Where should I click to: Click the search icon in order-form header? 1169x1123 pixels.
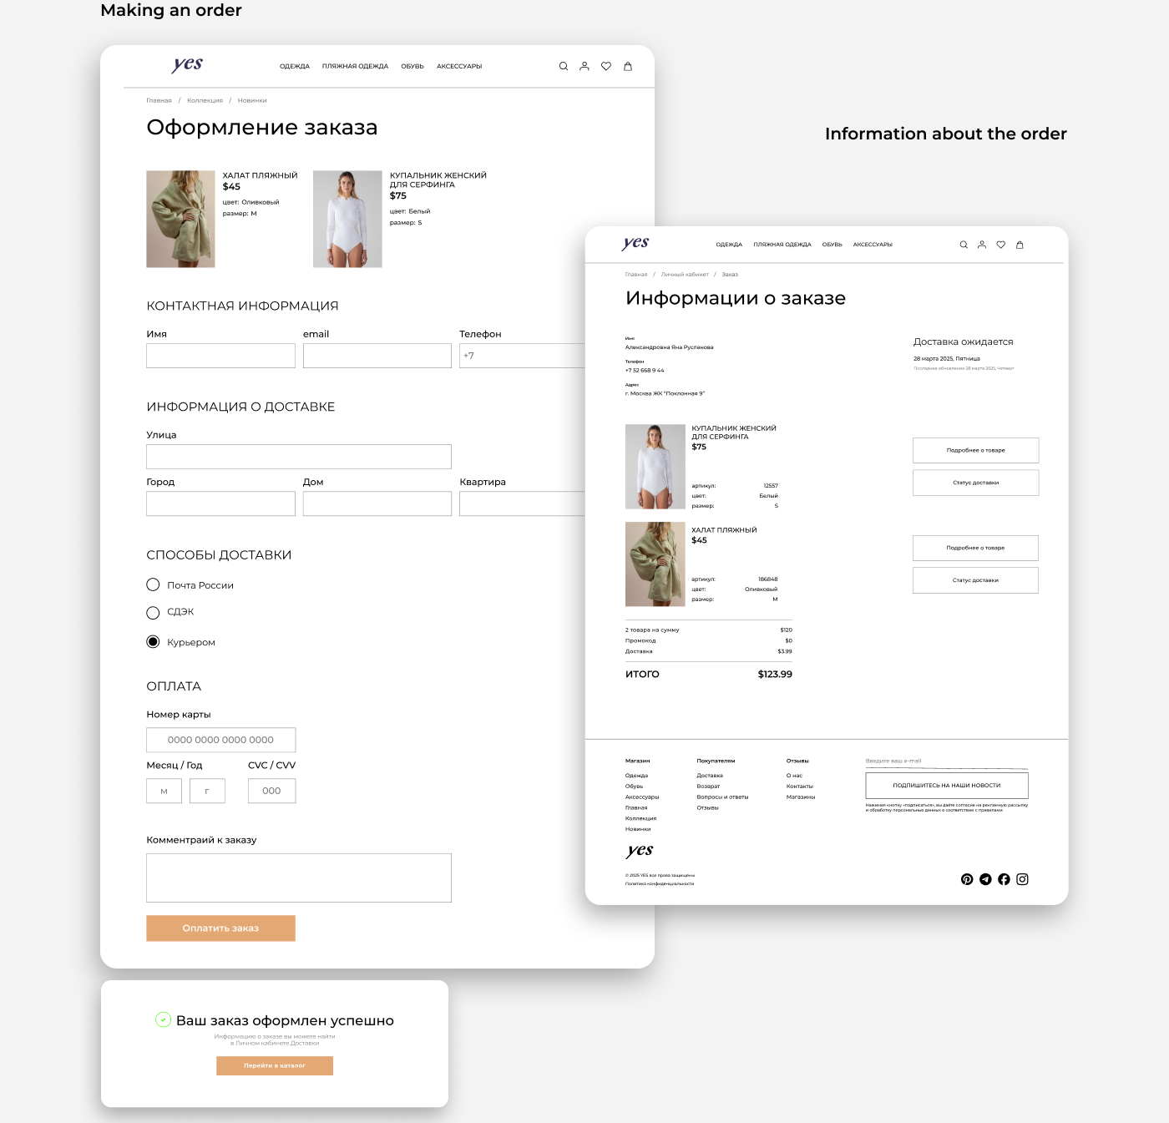click(564, 66)
